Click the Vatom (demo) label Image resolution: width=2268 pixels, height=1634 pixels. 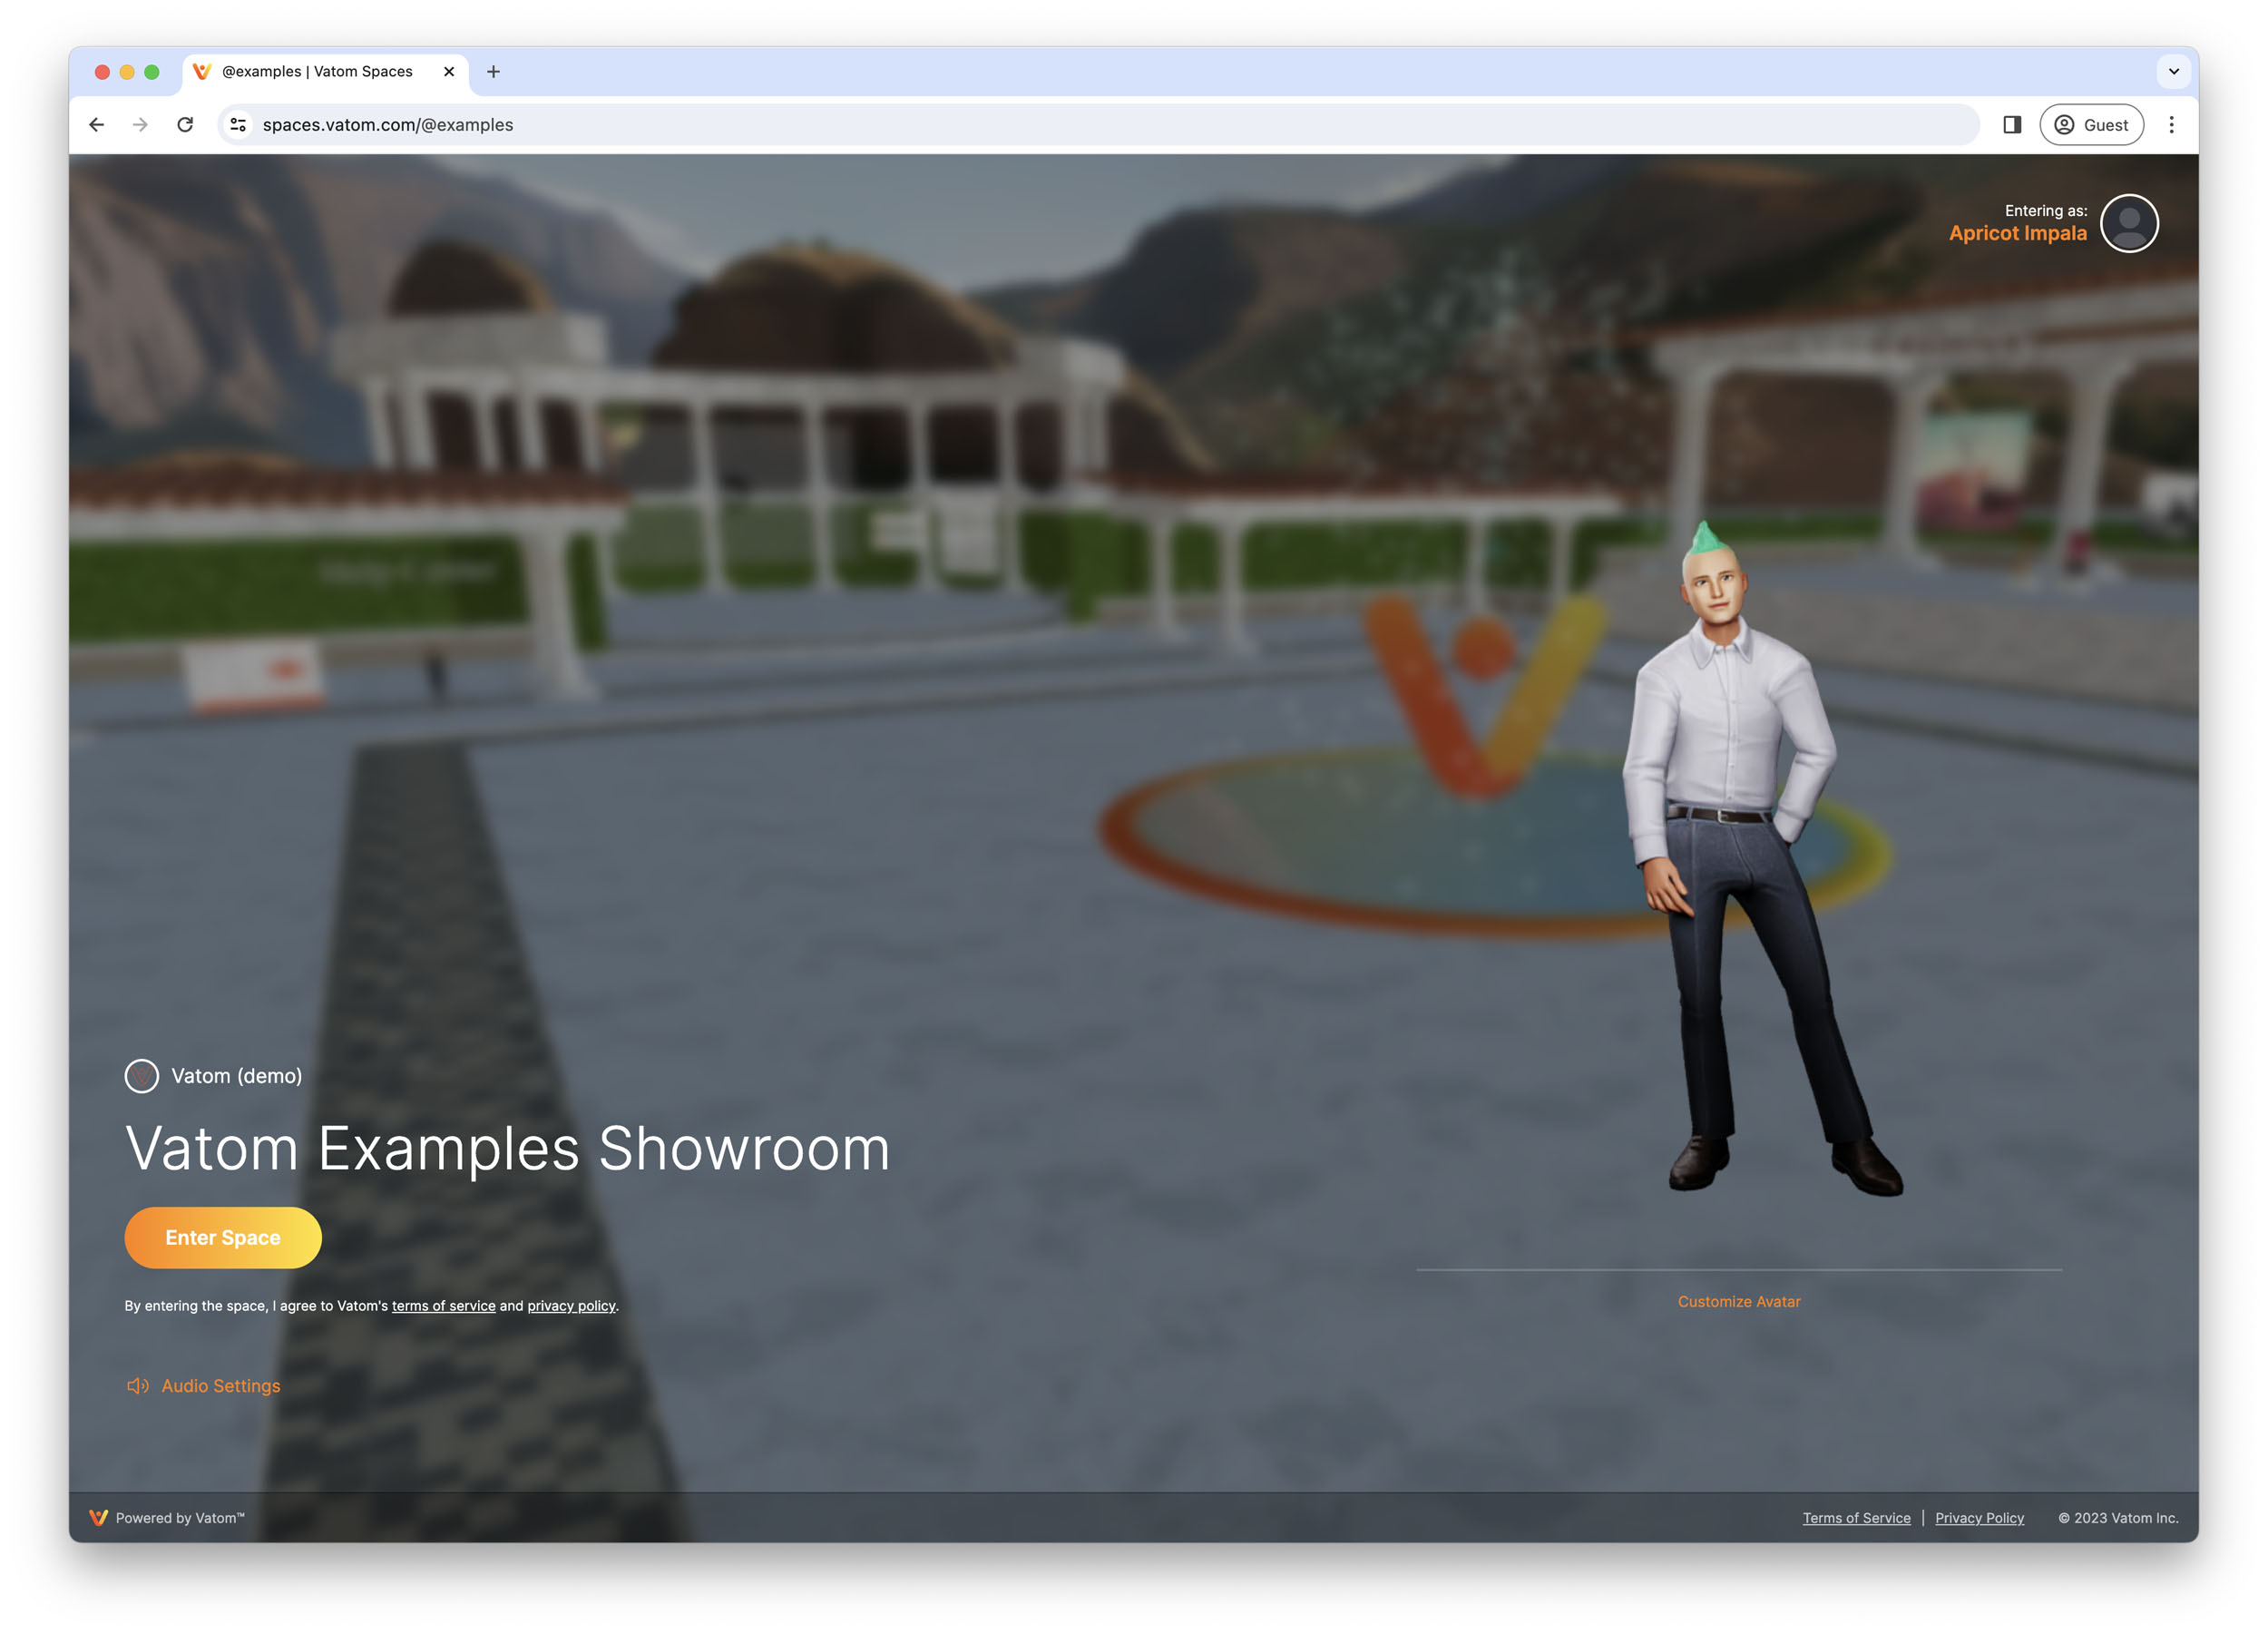click(237, 1076)
